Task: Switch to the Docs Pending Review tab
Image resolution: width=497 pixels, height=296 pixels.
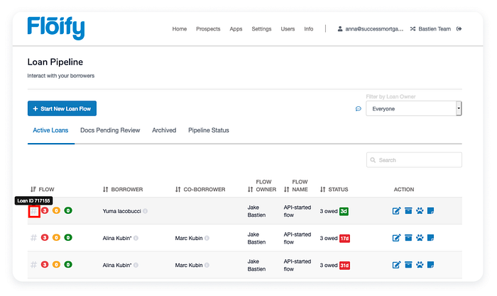Action: 110,130
